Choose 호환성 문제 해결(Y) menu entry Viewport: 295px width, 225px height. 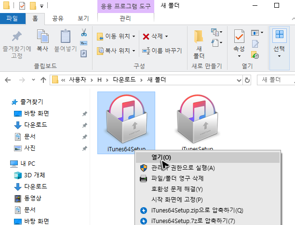(x=208, y=189)
